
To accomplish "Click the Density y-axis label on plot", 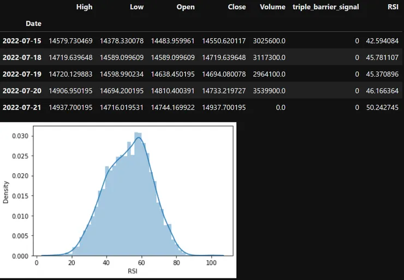I will click(x=6, y=192).
